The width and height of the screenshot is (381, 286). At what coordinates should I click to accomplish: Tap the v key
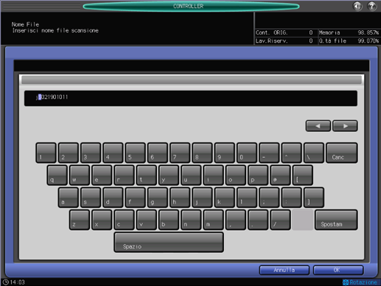[147, 220]
